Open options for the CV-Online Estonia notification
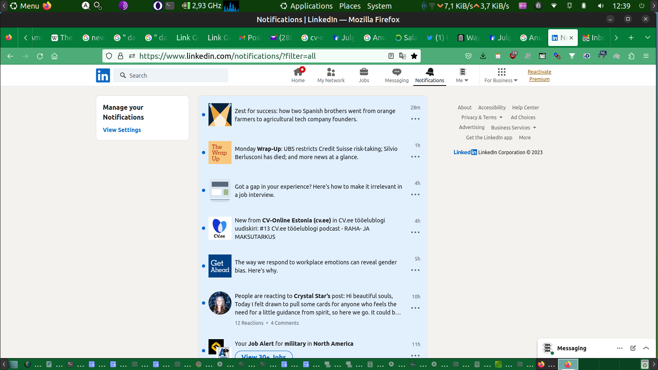 (x=415, y=232)
